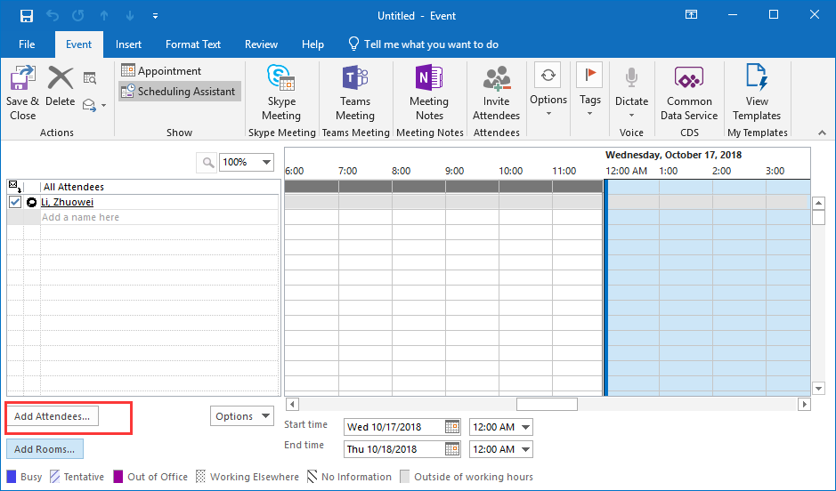The height and width of the screenshot is (491, 836).
Task: Click the Delete event icon
Action: click(x=61, y=80)
